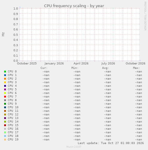The width and height of the screenshot is (148, 150).
Task: Click the 'Max:' column header
Action: [x=136, y=68]
